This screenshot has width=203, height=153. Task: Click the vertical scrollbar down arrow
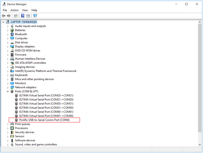(199, 144)
